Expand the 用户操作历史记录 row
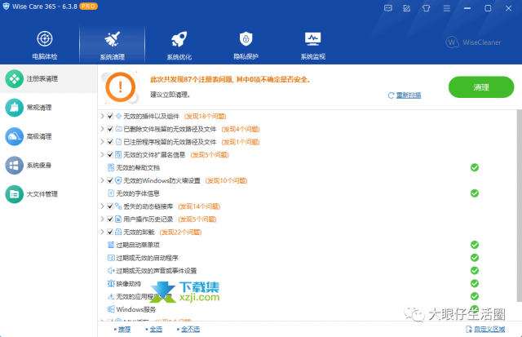The width and height of the screenshot is (522, 337). click(103, 219)
